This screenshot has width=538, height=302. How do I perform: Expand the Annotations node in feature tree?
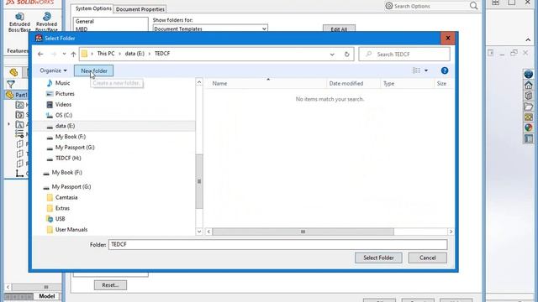coord(9,124)
